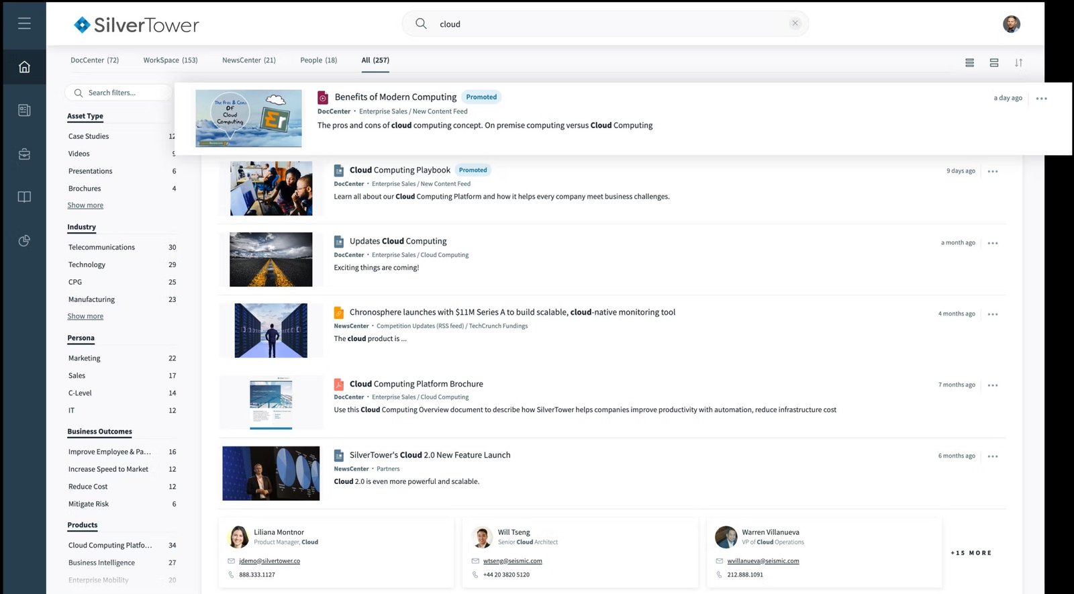Click the SilverTower logo

[x=136, y=25]
